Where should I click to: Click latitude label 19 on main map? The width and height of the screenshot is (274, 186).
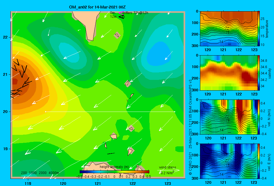[5, 149]
